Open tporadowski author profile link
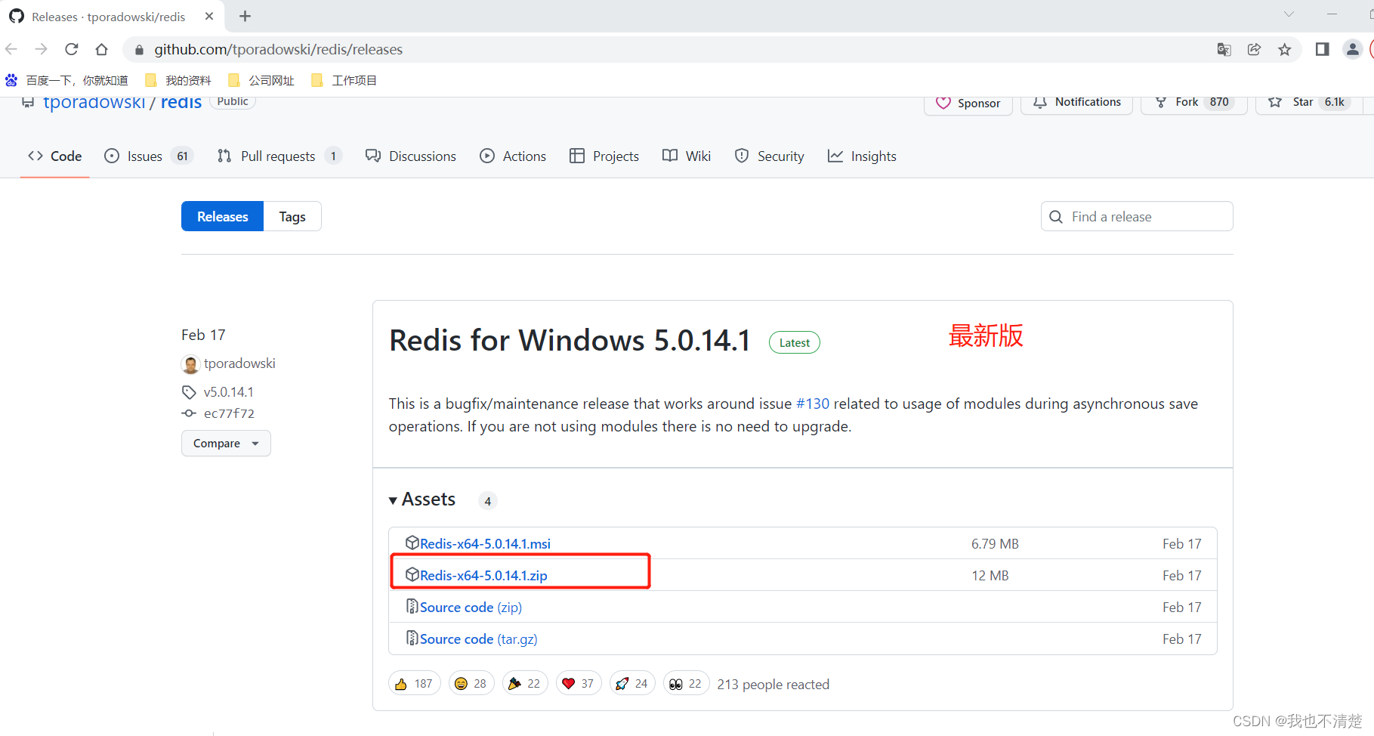The image size is (1374, 736). [239, 363]
